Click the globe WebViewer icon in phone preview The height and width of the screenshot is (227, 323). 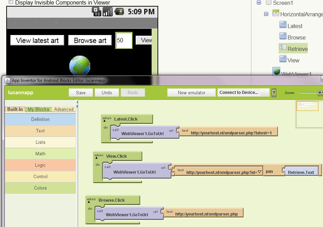[x=80, y=66]
